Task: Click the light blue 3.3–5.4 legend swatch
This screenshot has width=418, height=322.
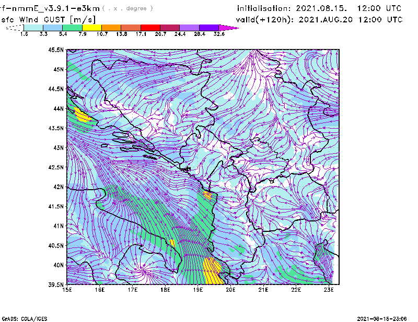Action: point(53,28)
